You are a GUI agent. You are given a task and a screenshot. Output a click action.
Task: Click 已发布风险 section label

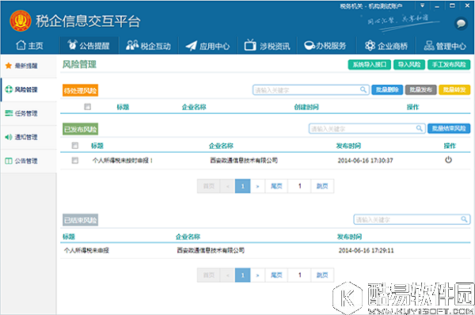click(80, 129)
